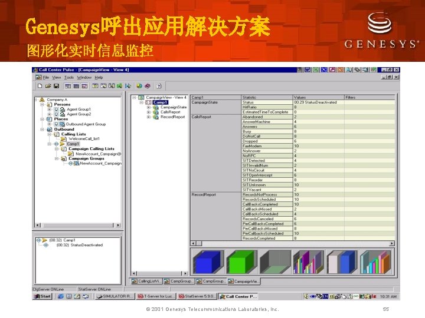Open the Window menu

84,77
